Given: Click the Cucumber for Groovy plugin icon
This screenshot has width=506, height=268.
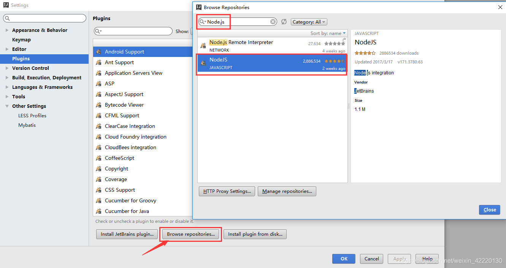Looking at the screenshot, I should tap(99, 200).
